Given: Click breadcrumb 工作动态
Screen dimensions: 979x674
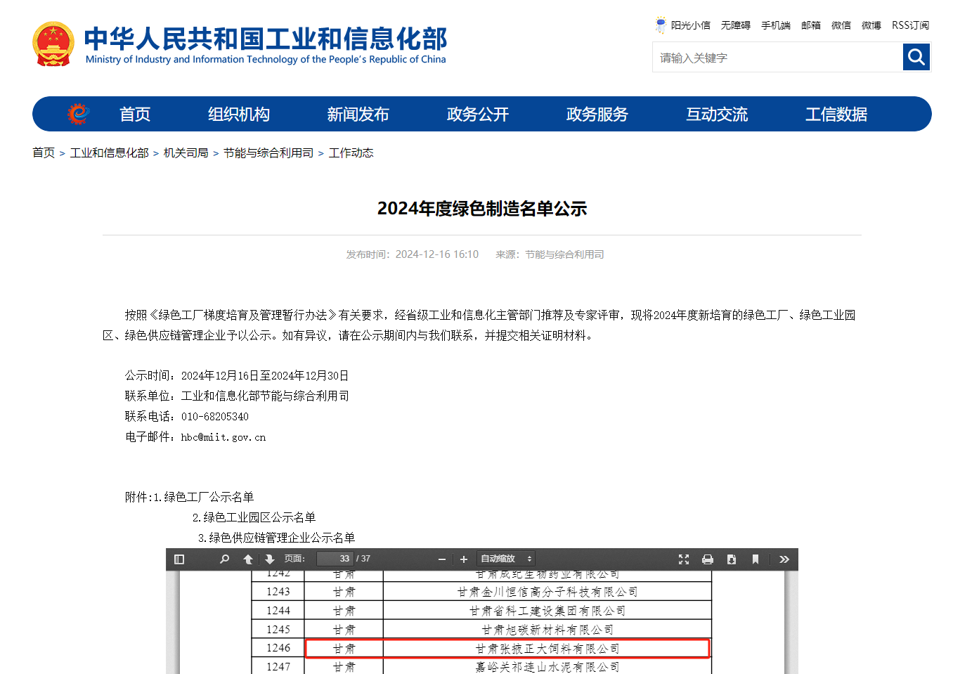Looking at the screenshot, I should pos(351,153).
